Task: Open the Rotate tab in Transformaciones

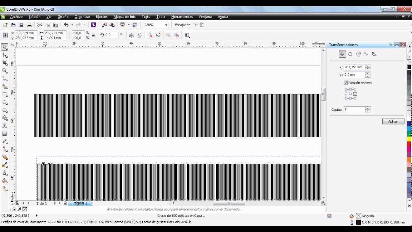Action: [x=350, y=54]
